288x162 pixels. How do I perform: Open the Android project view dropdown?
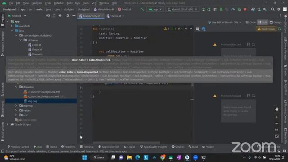pyautogui.click(x=17, y=16)
